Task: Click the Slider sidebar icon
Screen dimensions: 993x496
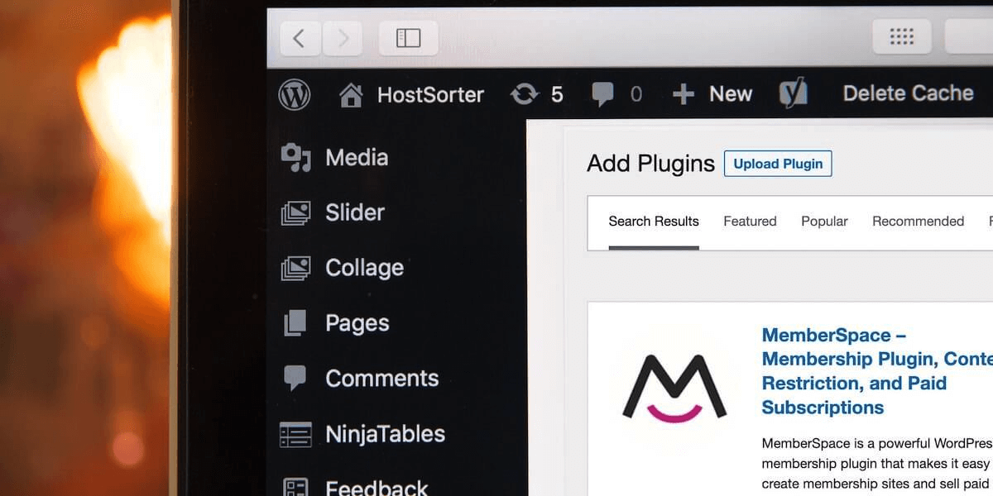Action: pos(295,213)
